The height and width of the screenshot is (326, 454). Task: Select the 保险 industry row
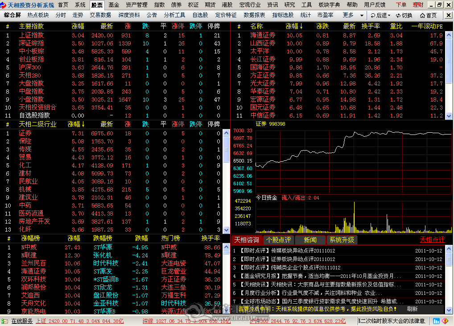click(x=111, y=142)
